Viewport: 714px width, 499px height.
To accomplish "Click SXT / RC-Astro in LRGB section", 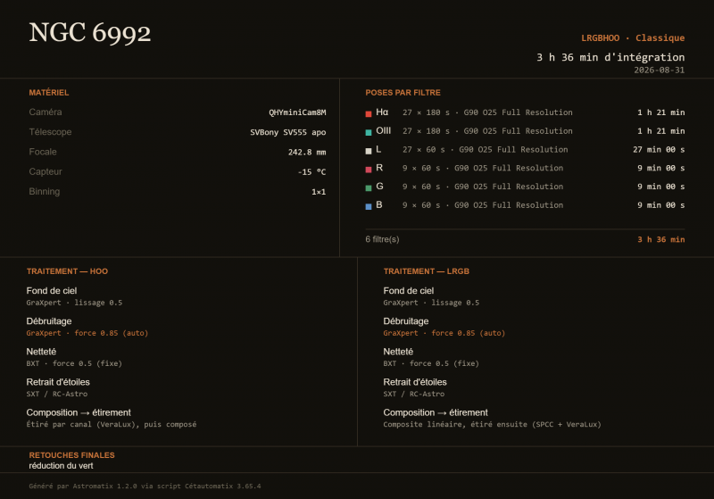I will (414, 395).
